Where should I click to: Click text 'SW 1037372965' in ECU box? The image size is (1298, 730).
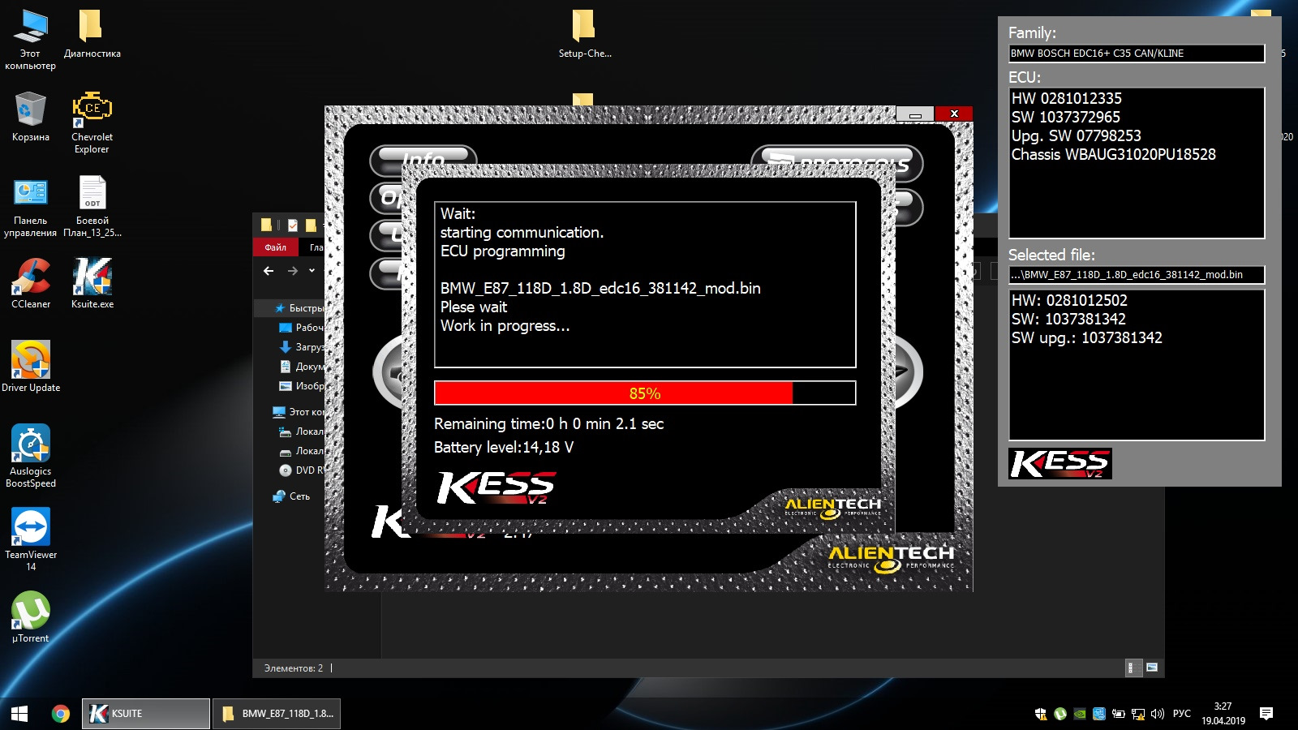click(x=1066, y=117)
